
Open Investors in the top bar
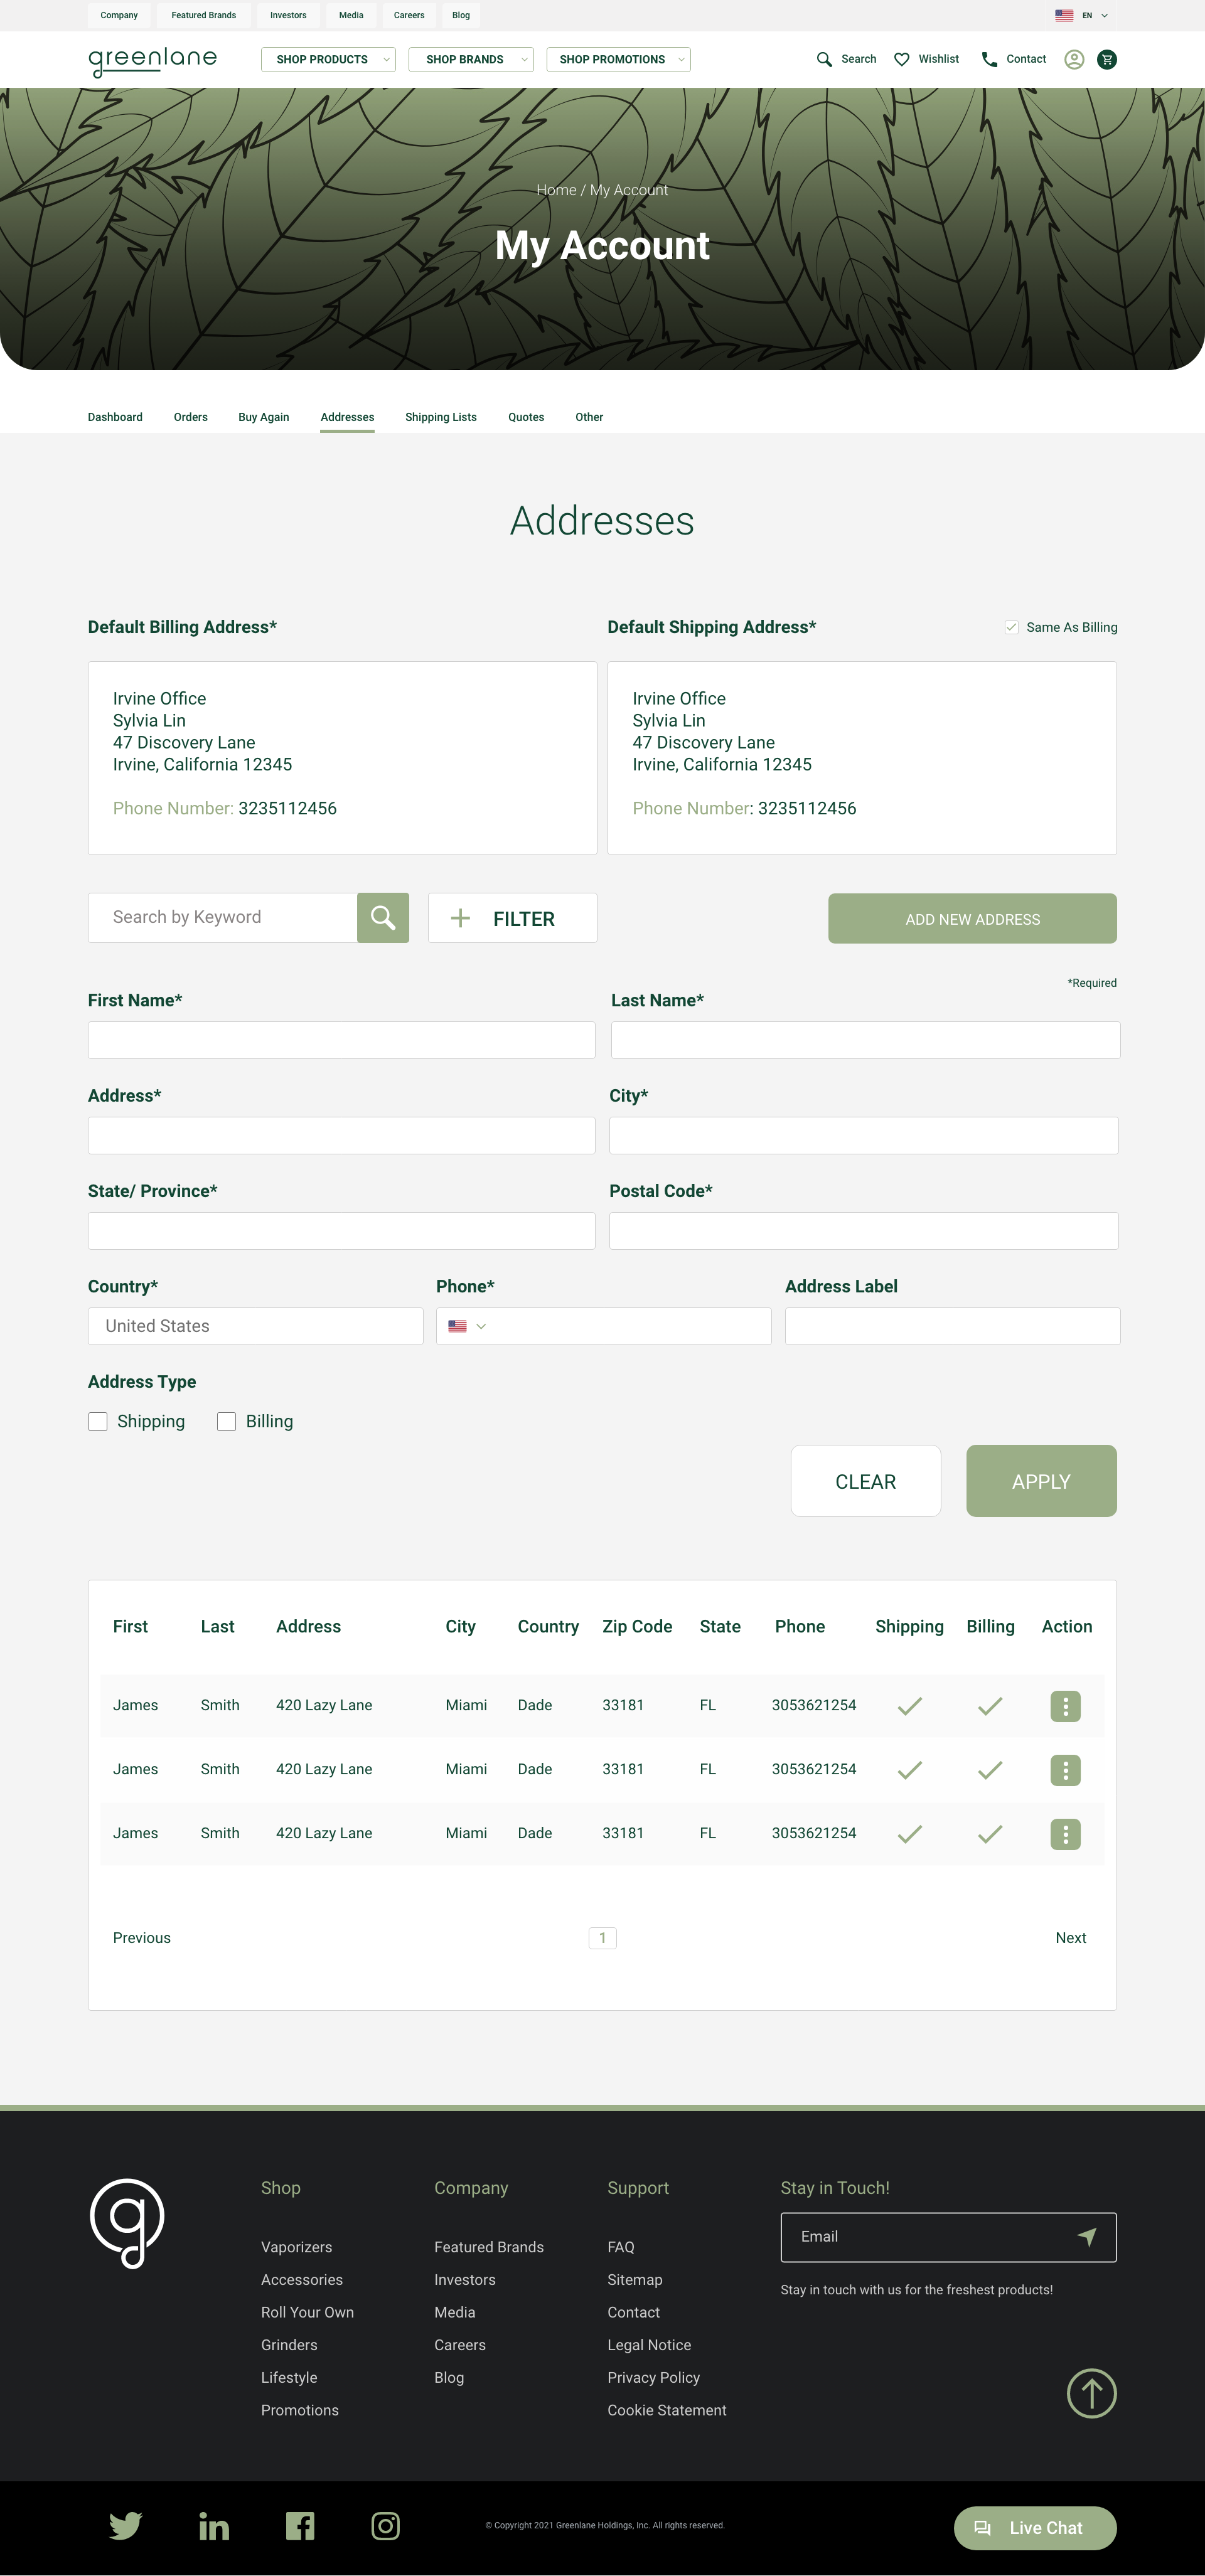pos(288,15)
